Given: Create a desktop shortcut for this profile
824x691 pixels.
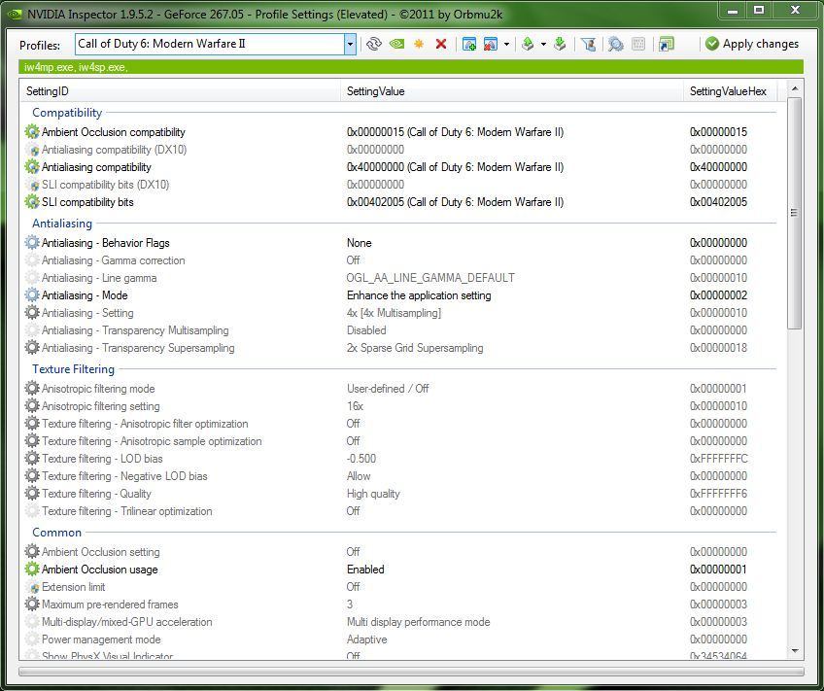Looking at the screenshot, I should (666, 44).
